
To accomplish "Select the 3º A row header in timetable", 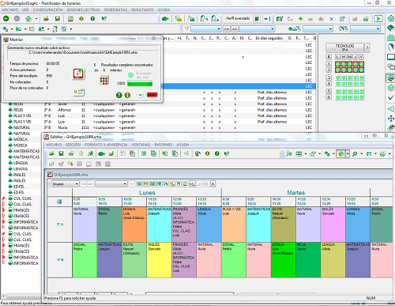I will pos(60,225).
